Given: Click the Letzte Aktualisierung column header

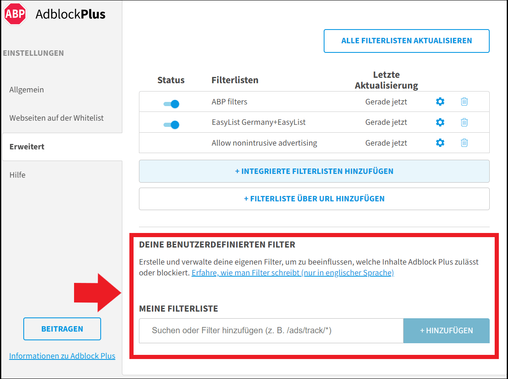Looking at the screenshot, I should pyautogui.click(x=387, y=80).
